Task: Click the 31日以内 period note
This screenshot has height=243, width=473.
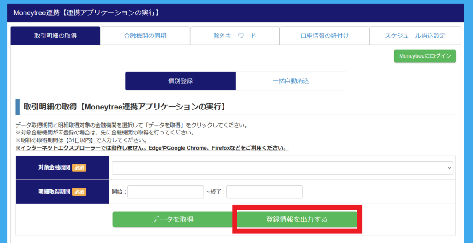Action: [x=82, y=140]
